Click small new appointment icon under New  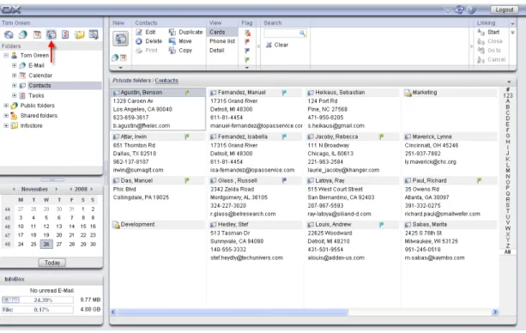[124, 58]
